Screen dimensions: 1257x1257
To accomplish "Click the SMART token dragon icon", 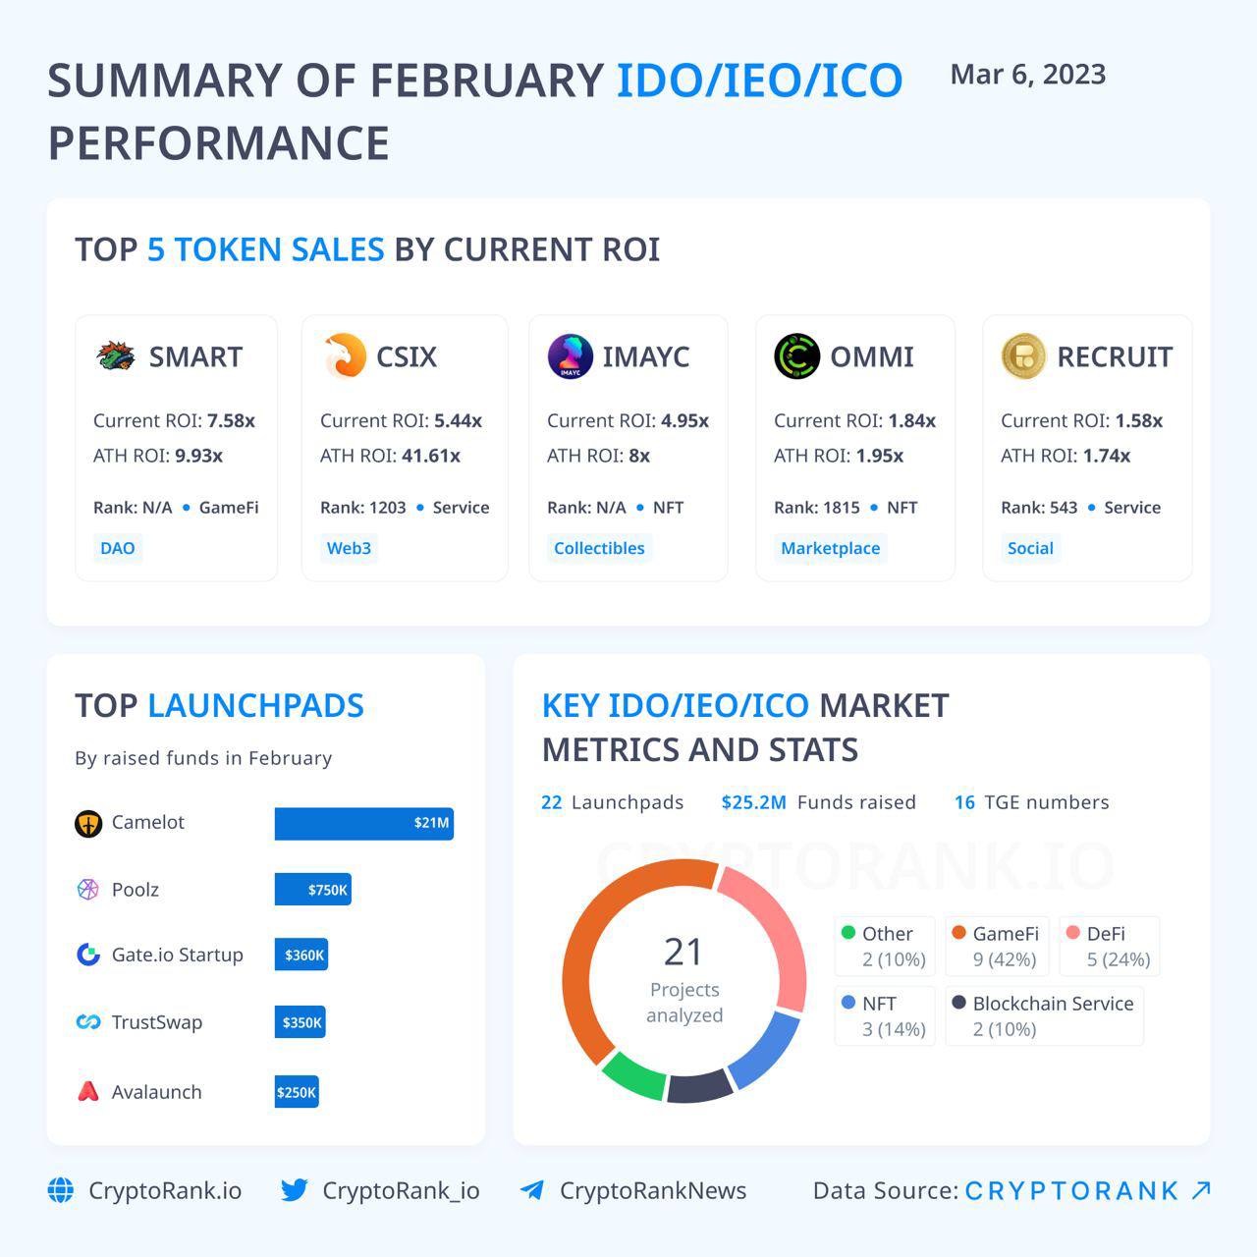I will (116, 355).
